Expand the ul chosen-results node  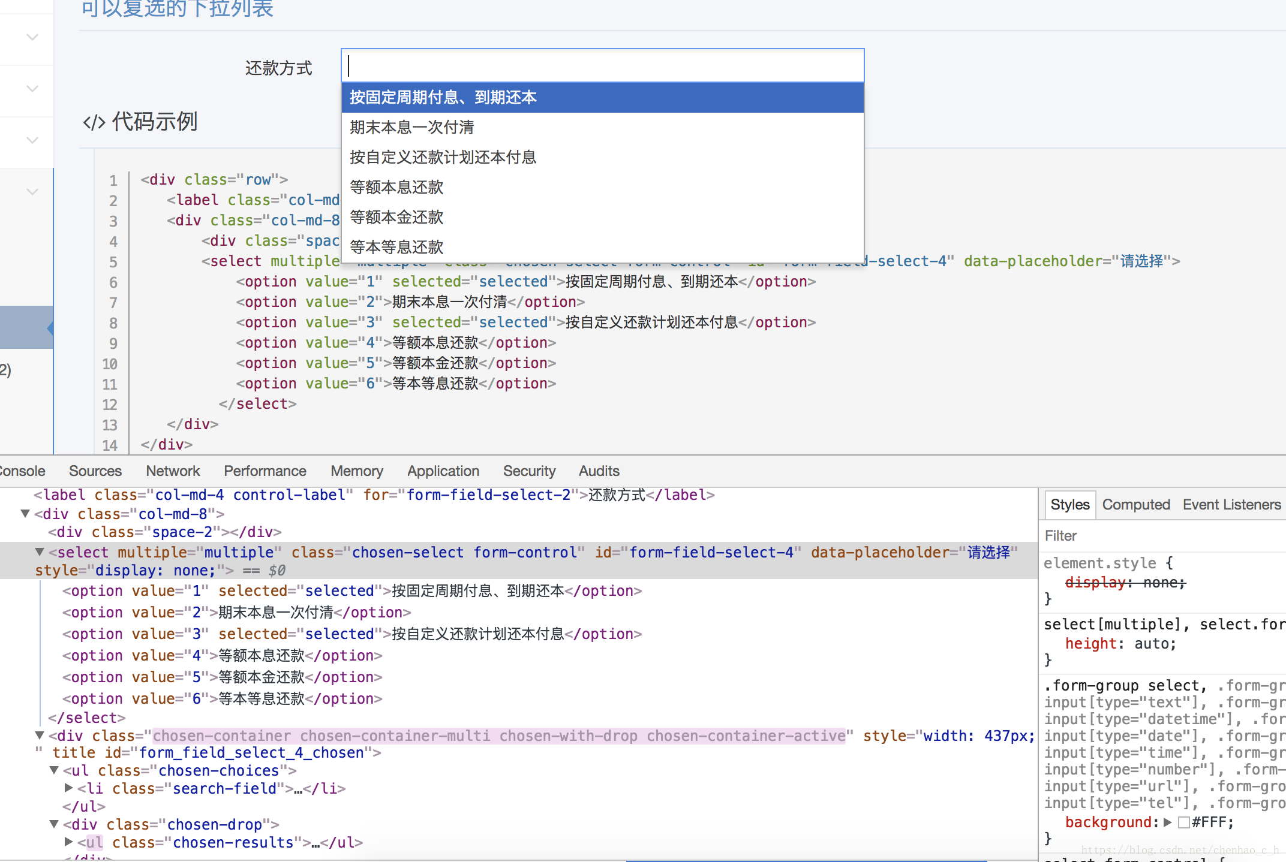[68, 842]
